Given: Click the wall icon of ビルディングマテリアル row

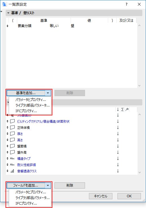Looking at the screenshot, I should pyautogui.click(x=12, y=121).
